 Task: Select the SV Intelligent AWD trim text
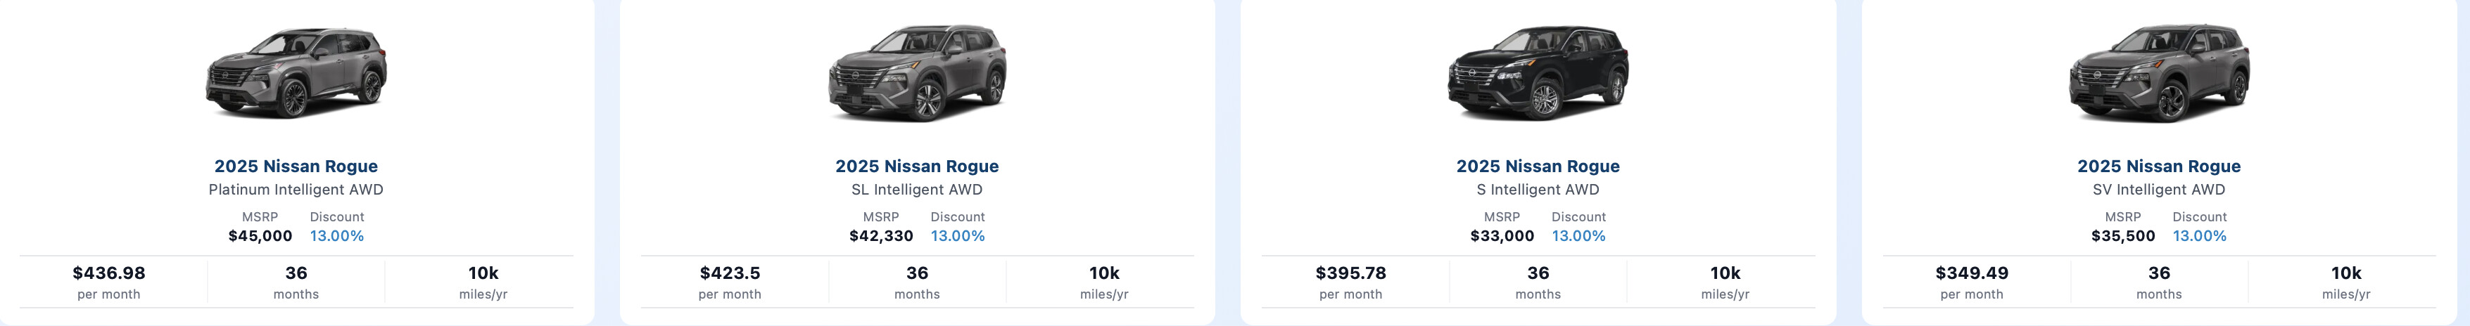[x=2160, y=189]
